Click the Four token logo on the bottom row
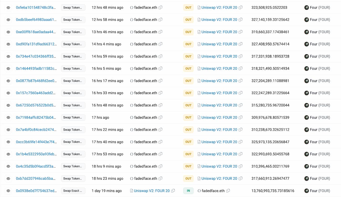The height and width of the screenshot is (197, 341). [x=306, y=191]
